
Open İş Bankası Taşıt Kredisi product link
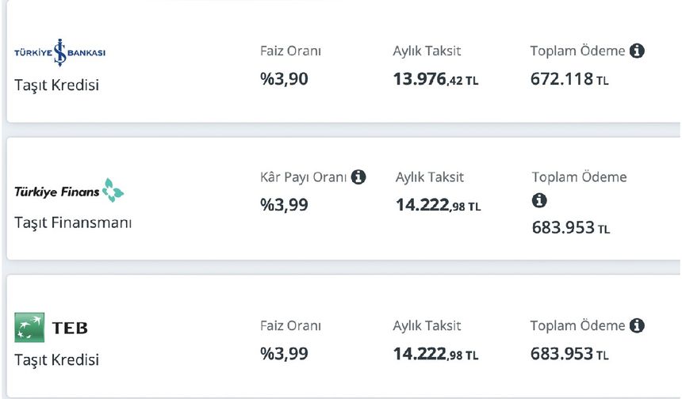pyautogui.click(x=56, y=85)
